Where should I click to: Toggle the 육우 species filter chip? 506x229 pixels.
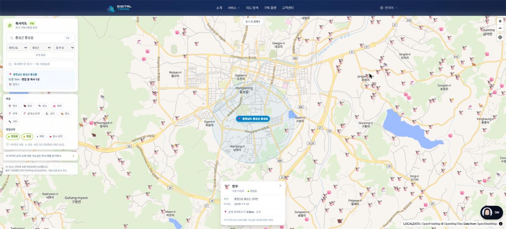(28, 106)
